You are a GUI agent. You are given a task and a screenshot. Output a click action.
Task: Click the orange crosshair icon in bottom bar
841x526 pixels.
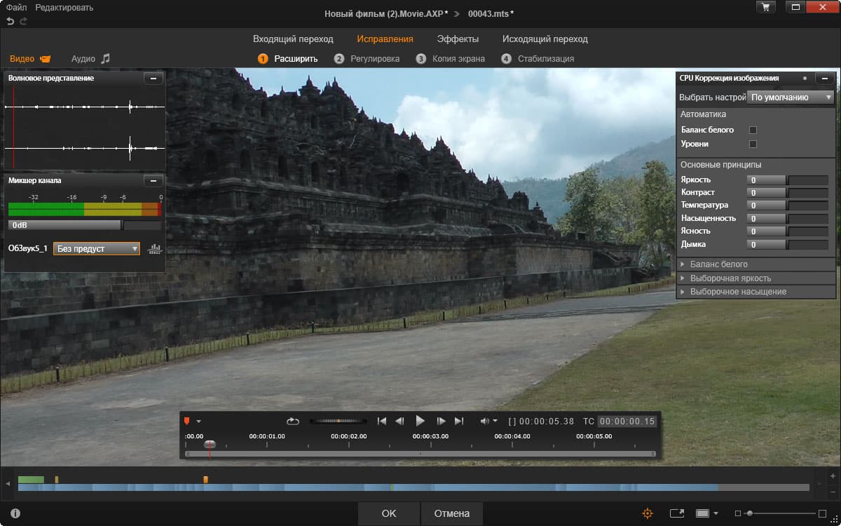648,513
